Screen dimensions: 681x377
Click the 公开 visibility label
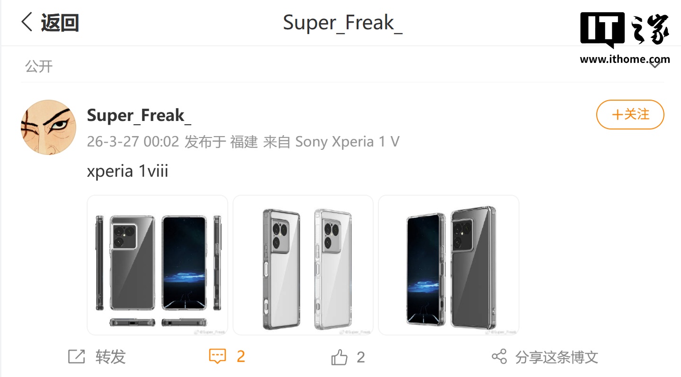pyautogui.click(x=39, y=66)
